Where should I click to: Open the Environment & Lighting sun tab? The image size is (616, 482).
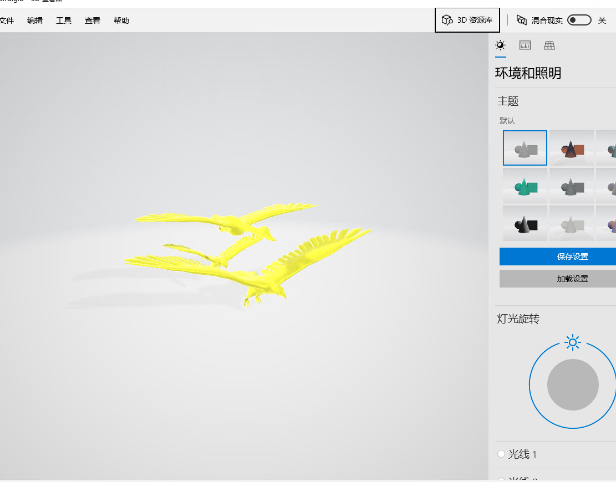pyautogui.click(x=501, y=45)
